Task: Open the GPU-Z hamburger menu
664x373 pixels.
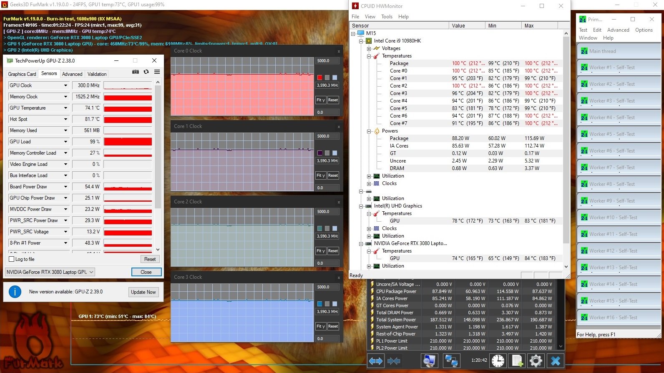Action: 157,72
